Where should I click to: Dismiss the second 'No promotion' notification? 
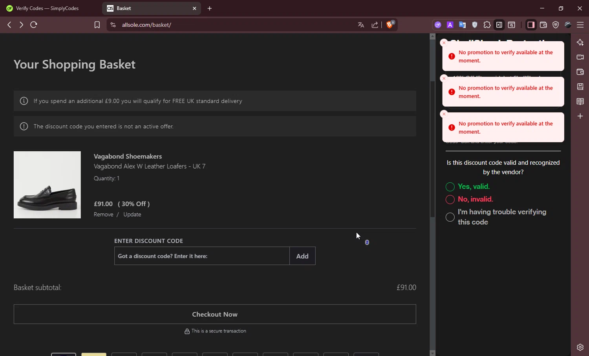pos(444,78)
